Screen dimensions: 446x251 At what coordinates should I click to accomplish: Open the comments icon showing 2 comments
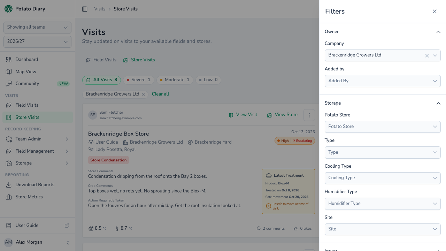[259, 229]
